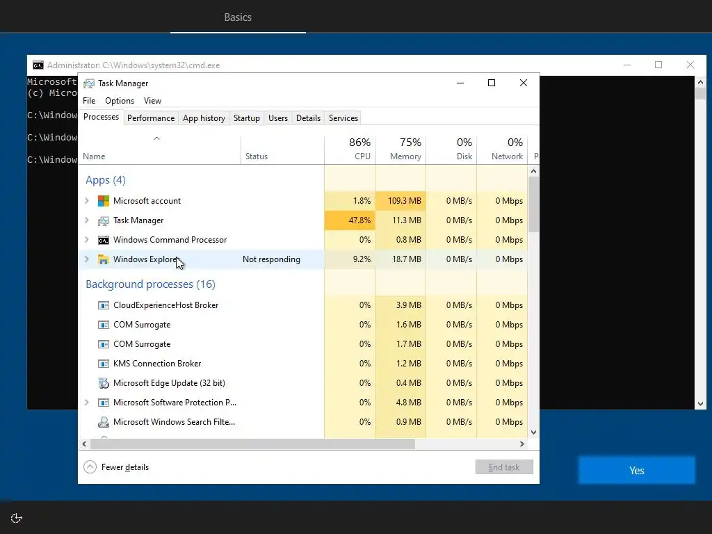Click the cmd.exe window title icon
The height and width of the screenshot is (534, 712).
(38, 65)
